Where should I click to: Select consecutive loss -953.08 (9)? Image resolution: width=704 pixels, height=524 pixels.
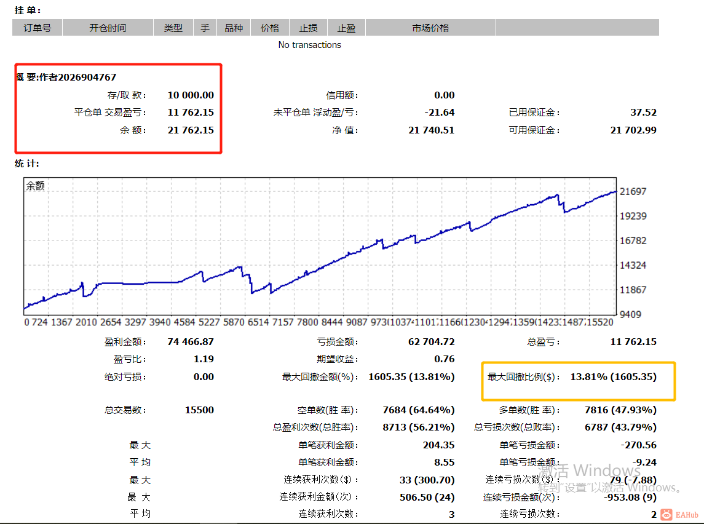coord(630,498)
